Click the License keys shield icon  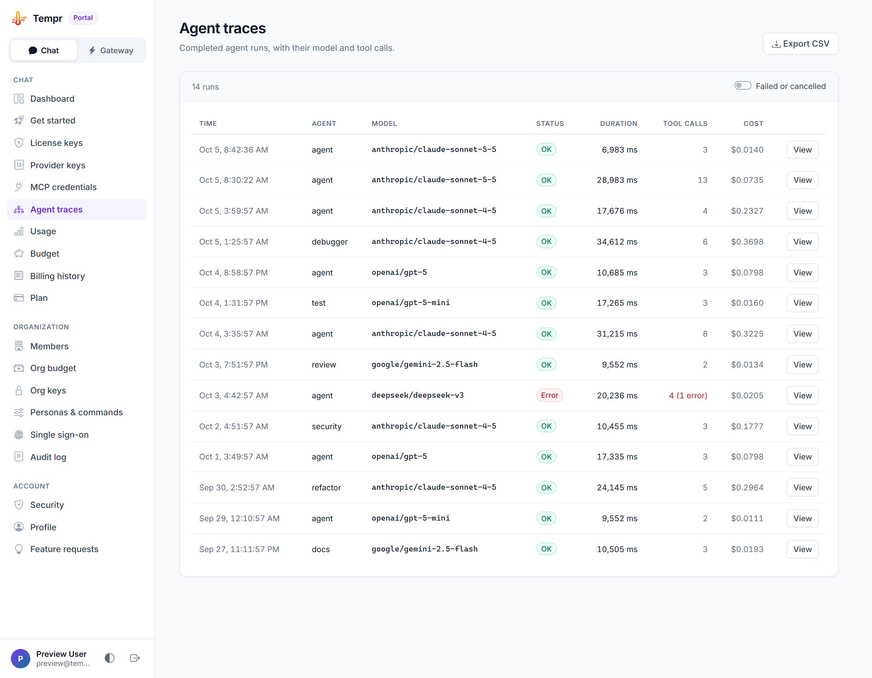19,143
